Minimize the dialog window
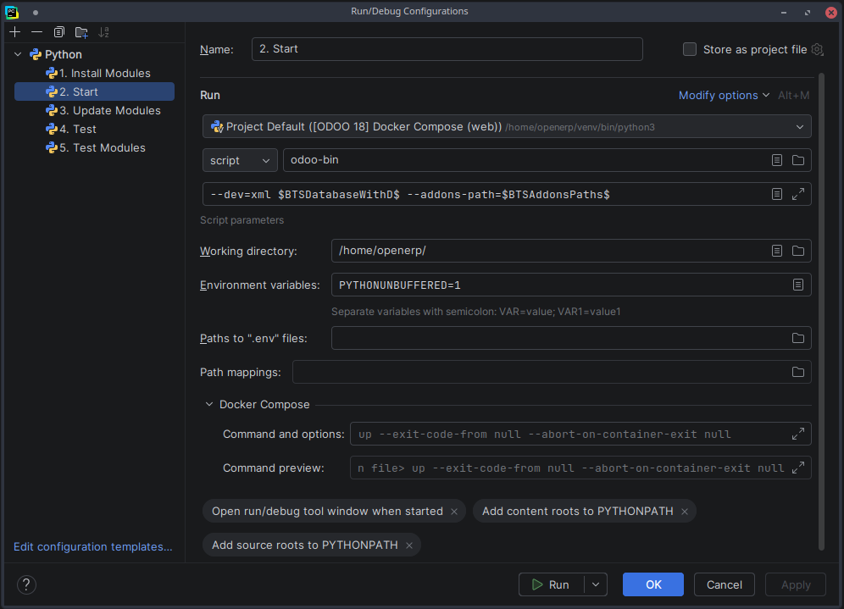Viewport: 844px width, 609px height. 784,13
